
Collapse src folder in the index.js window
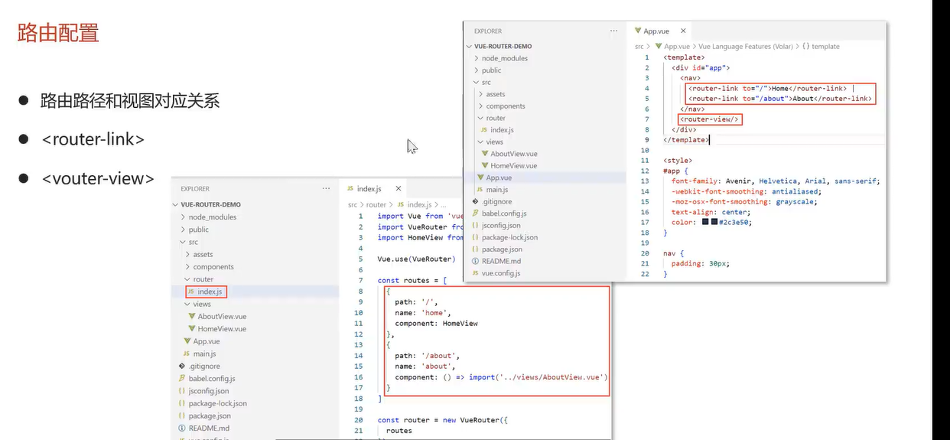point(194,242)
